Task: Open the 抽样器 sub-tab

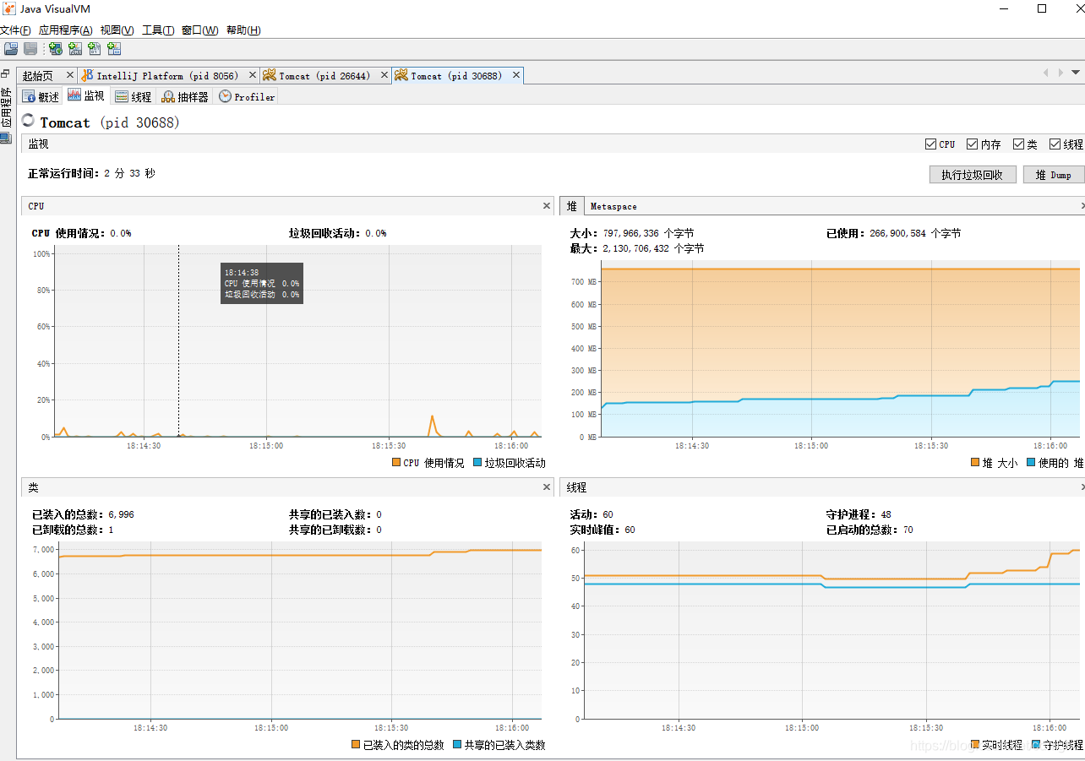Action: (185, 97)
